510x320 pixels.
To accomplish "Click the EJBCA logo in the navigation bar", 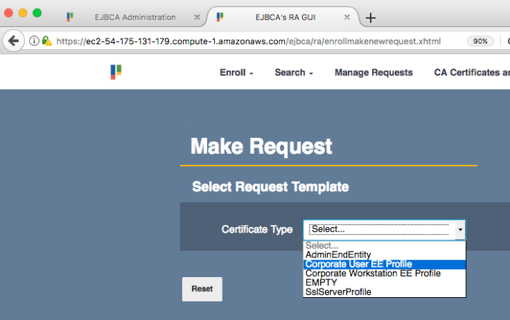I will pyautogui.click(x=116, y=72).
